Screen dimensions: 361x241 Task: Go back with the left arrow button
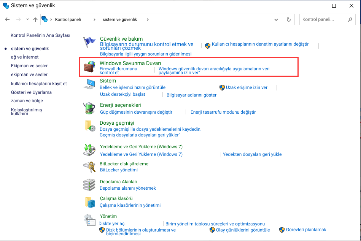7,19
